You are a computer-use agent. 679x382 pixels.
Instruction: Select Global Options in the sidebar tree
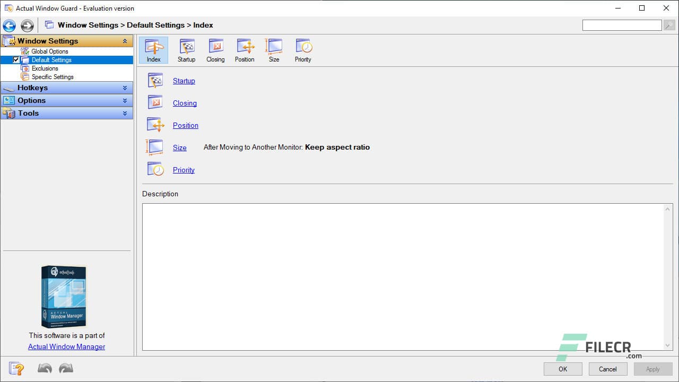(50, 51)
